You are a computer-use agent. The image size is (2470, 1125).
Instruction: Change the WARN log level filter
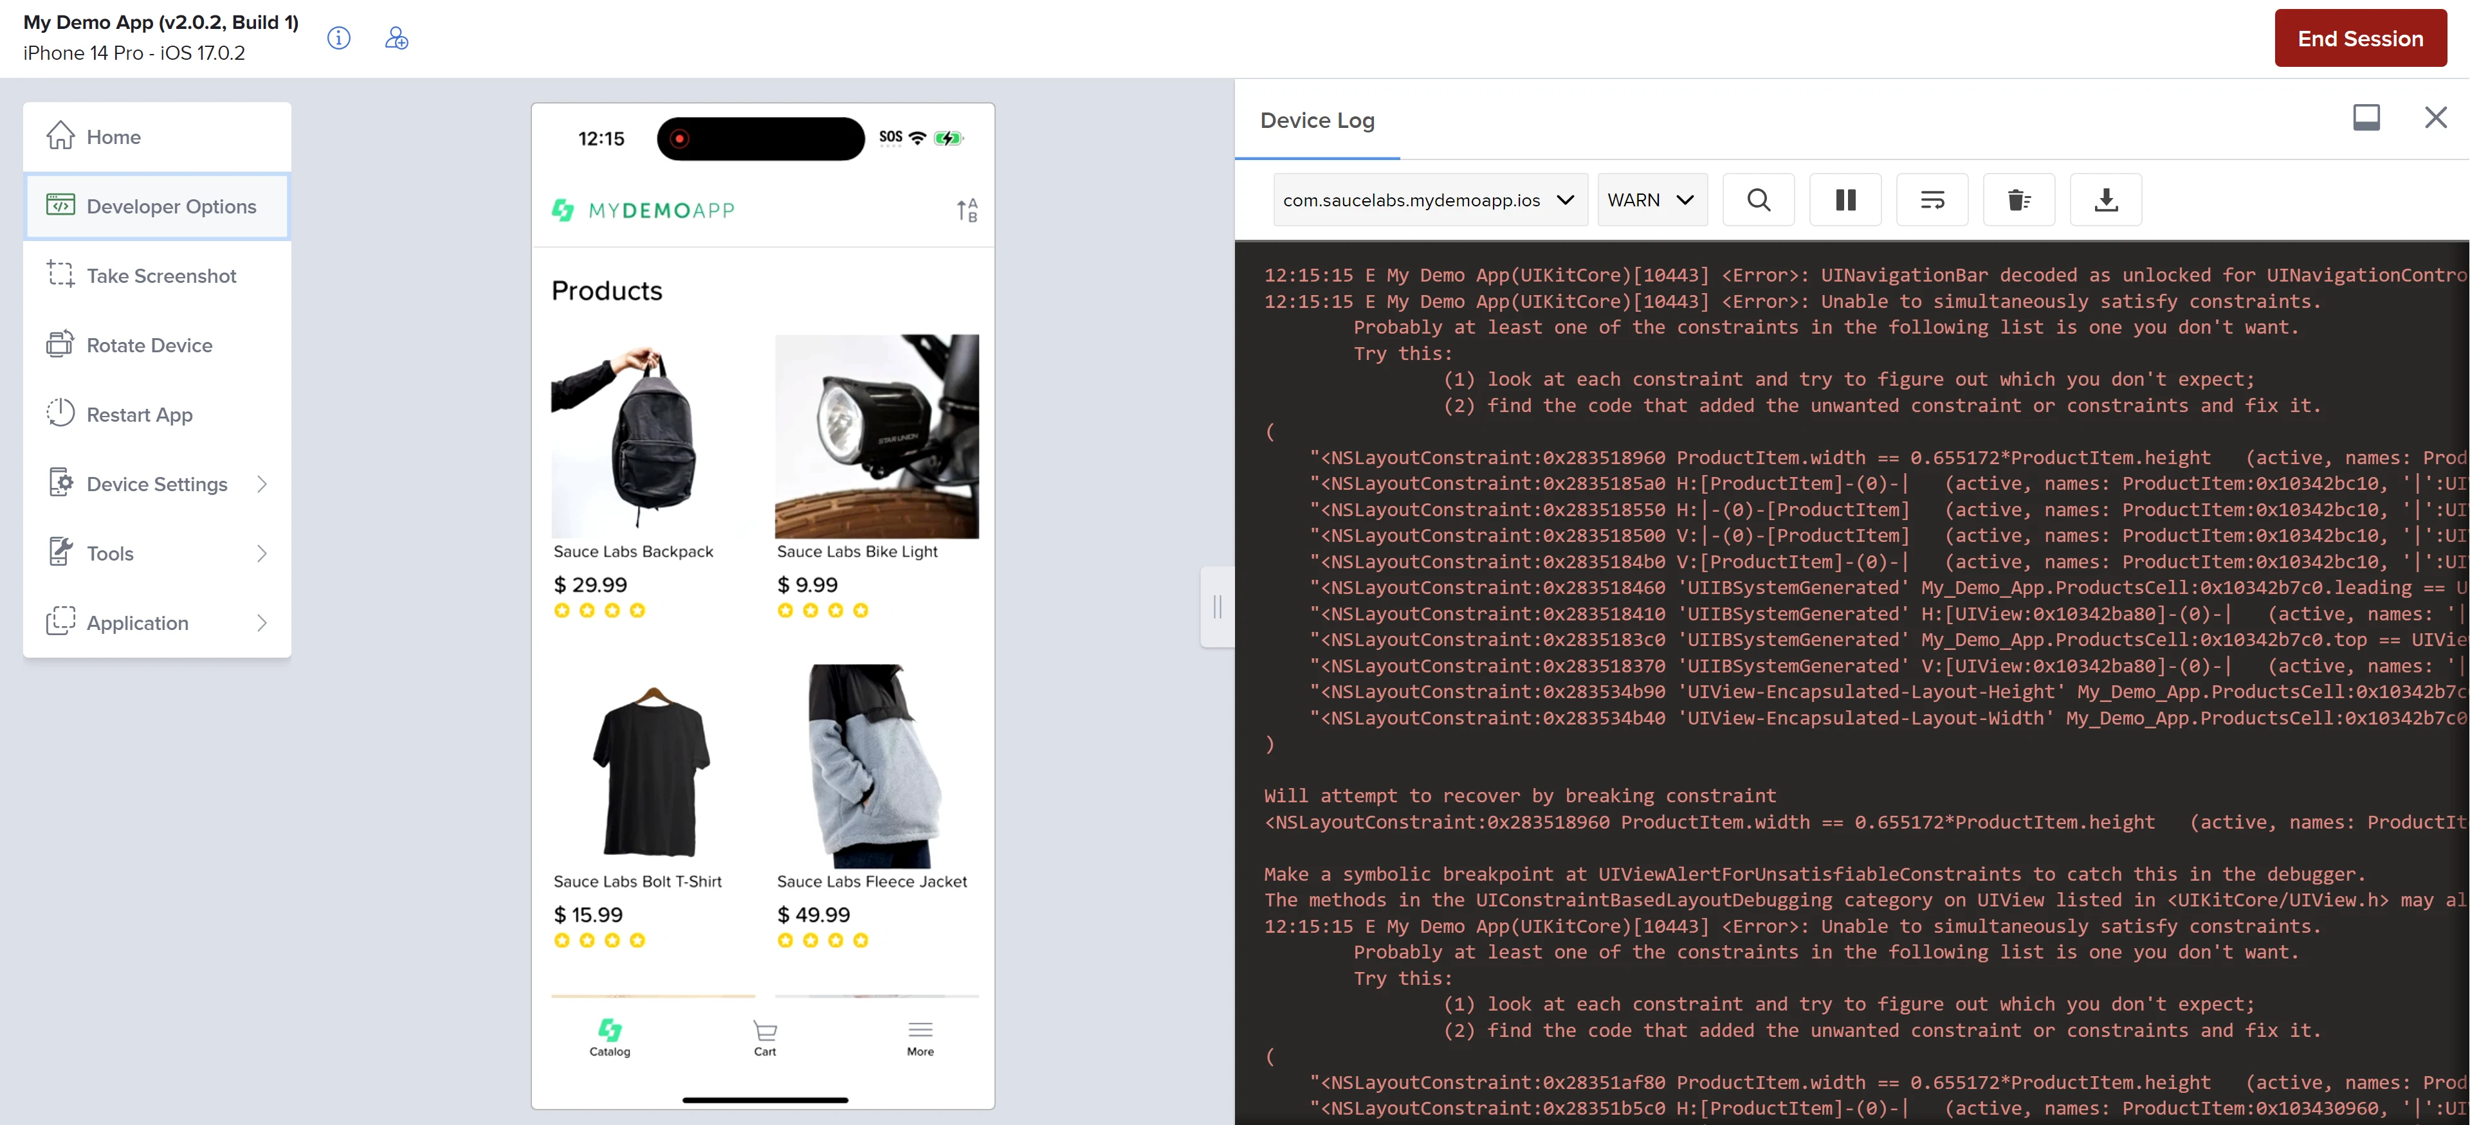pyautogui.click(x=1651, y=199)
